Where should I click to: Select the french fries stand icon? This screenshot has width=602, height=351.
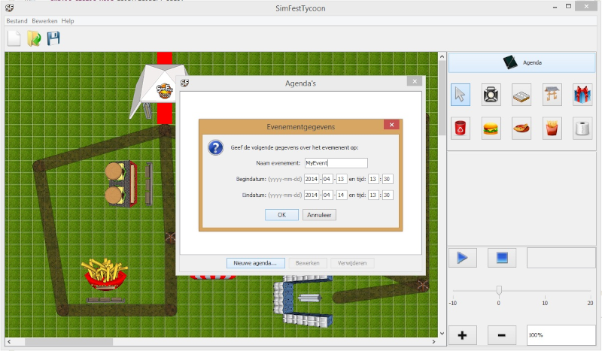[x=552, y=128]
